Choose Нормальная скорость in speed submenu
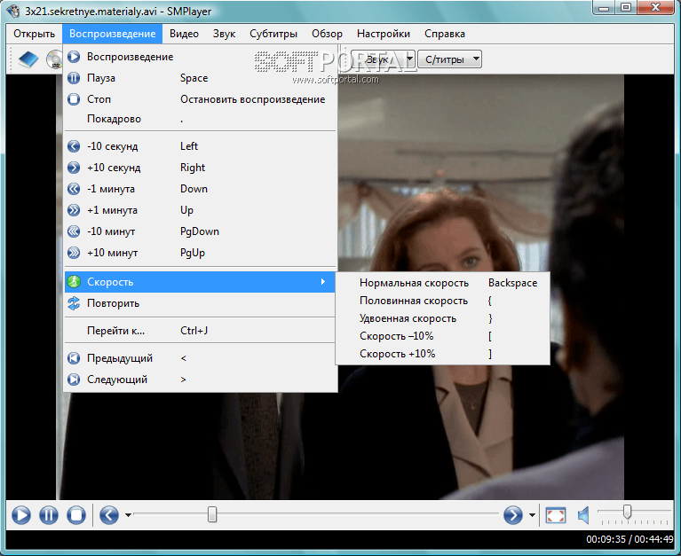 tap(442, 283)
